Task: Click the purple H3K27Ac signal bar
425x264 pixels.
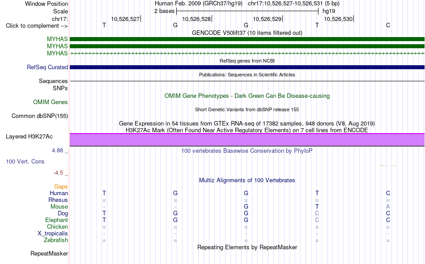Action: coord(247,140)
